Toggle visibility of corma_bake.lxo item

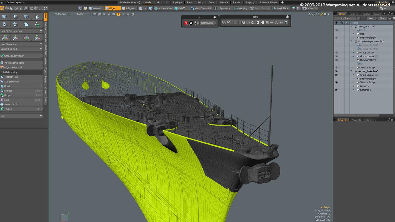[336, 71]
